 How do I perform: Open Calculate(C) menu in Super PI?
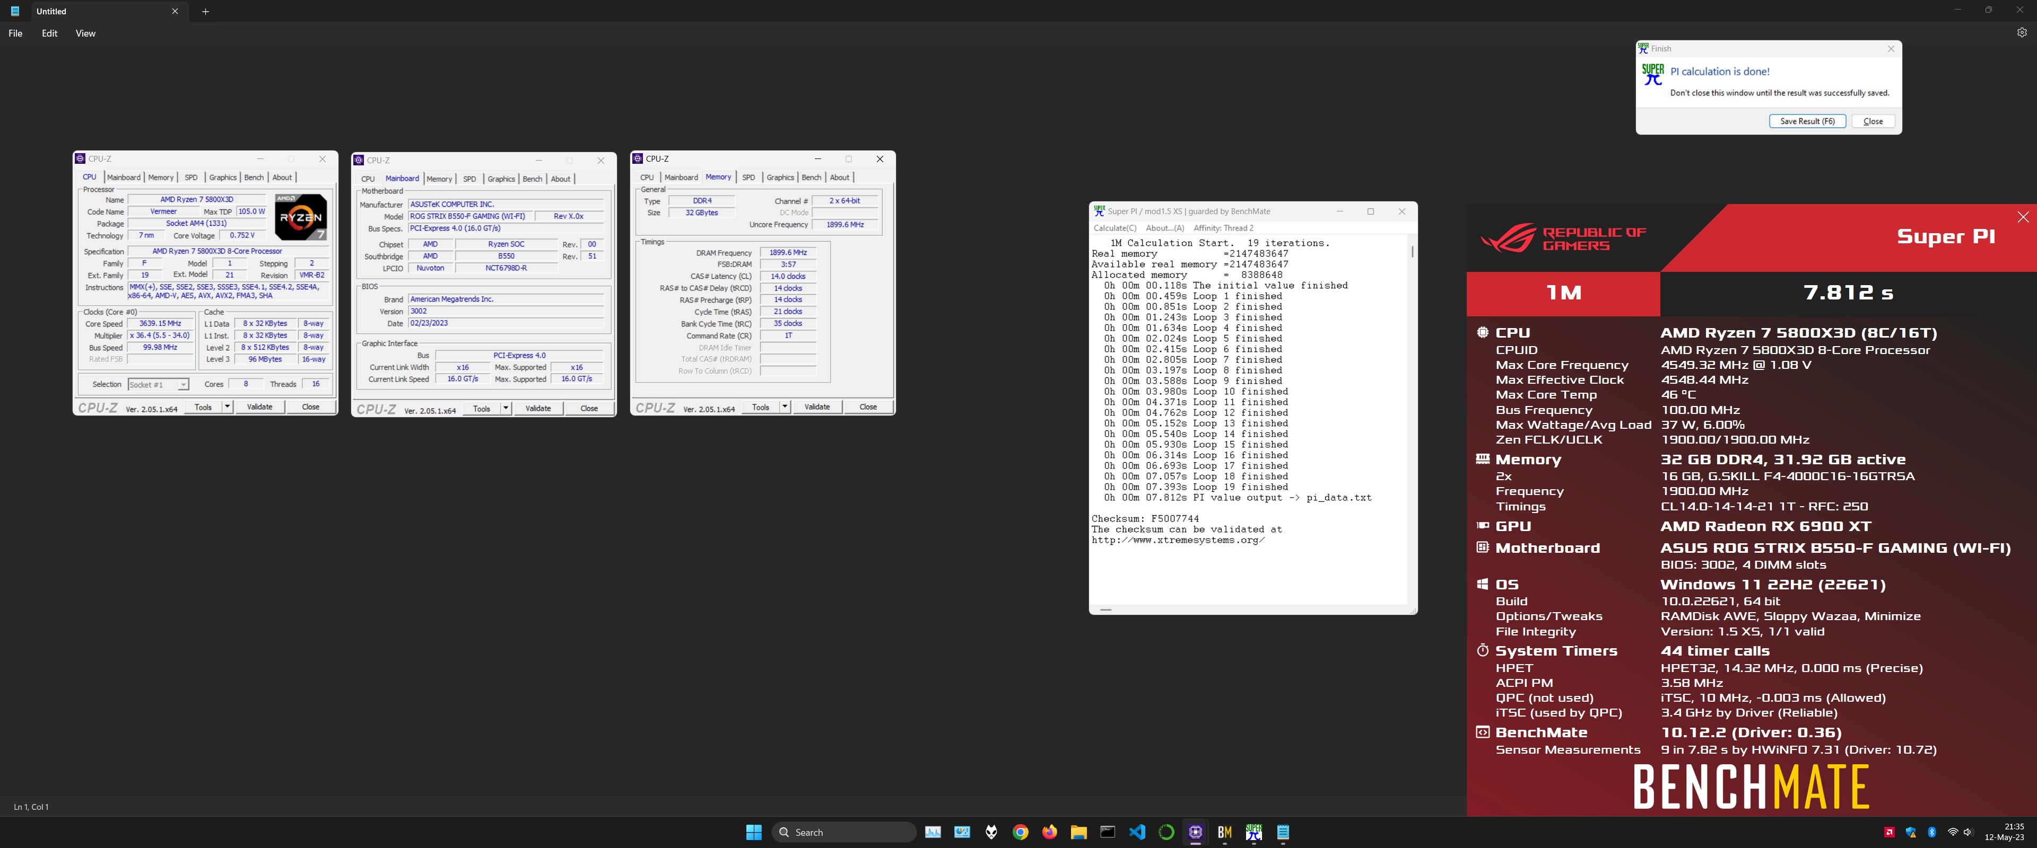point(1114,227)
